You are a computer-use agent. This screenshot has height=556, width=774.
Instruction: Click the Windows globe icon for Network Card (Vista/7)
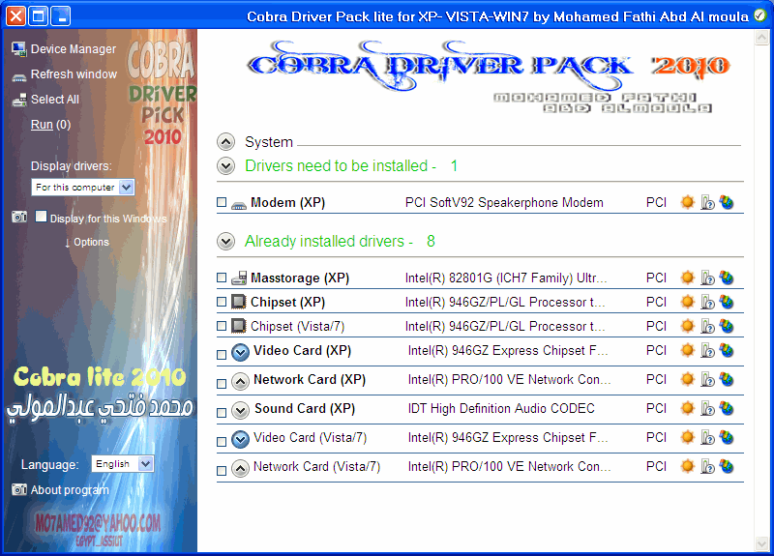727,467
